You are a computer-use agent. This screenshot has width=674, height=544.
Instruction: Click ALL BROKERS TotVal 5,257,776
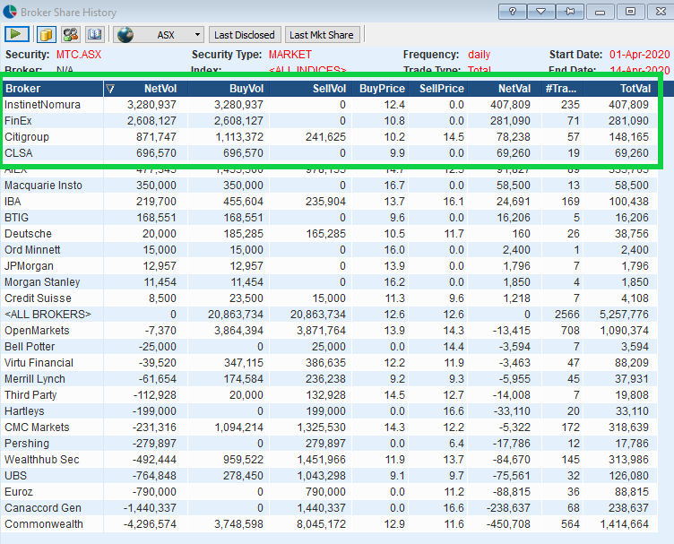pyautogui.click(x=624, y=314)
